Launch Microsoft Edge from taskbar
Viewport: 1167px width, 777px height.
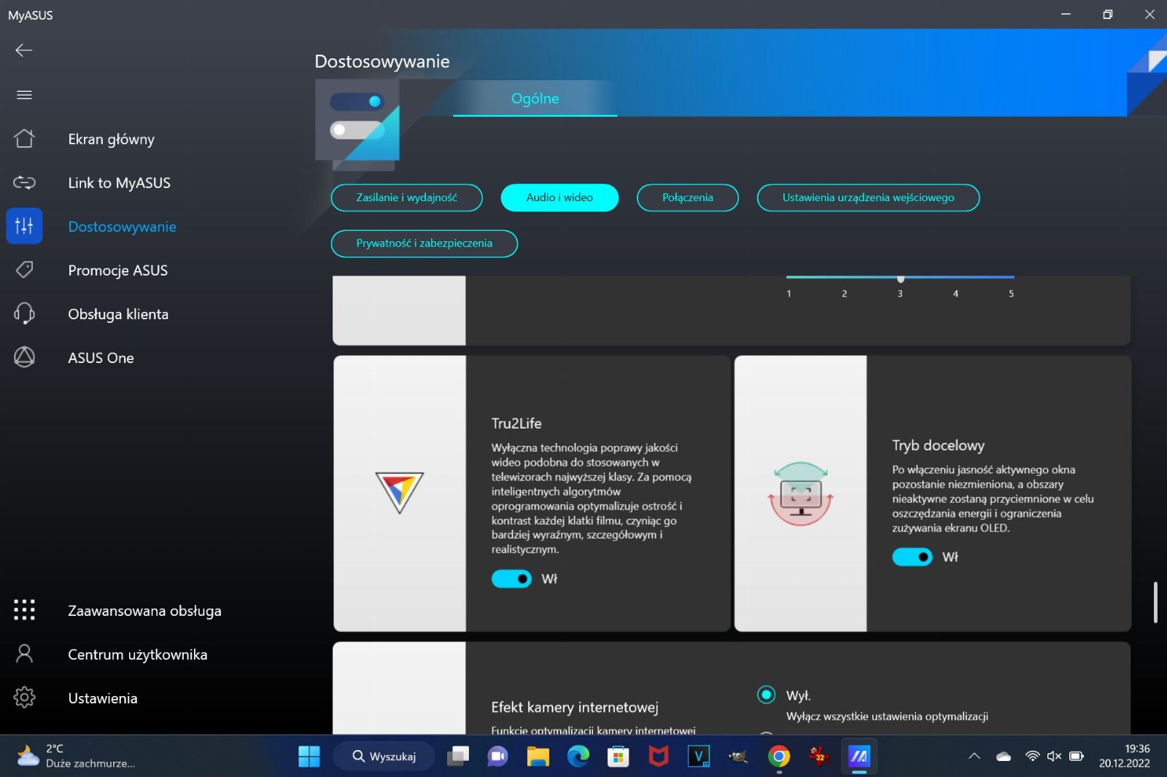pyautogui.click(x=578, y=757)
